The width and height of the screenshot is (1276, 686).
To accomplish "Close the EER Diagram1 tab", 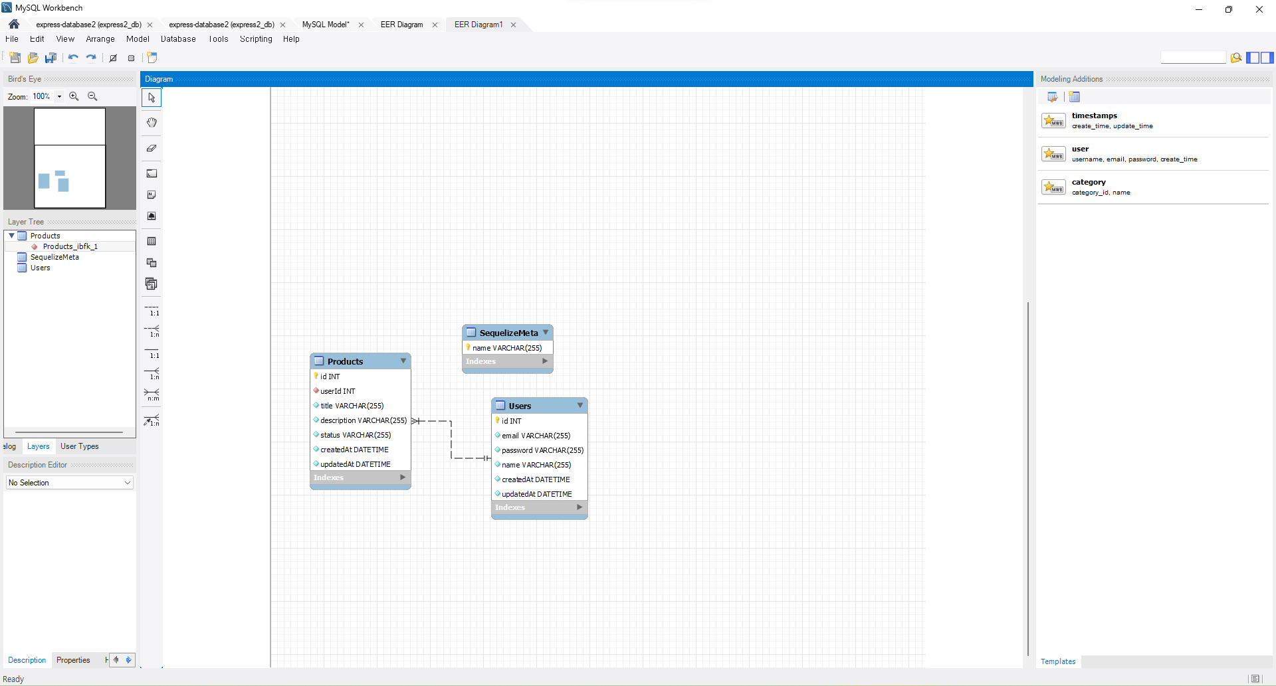I will pyautogui.click(x=513, y=25).
